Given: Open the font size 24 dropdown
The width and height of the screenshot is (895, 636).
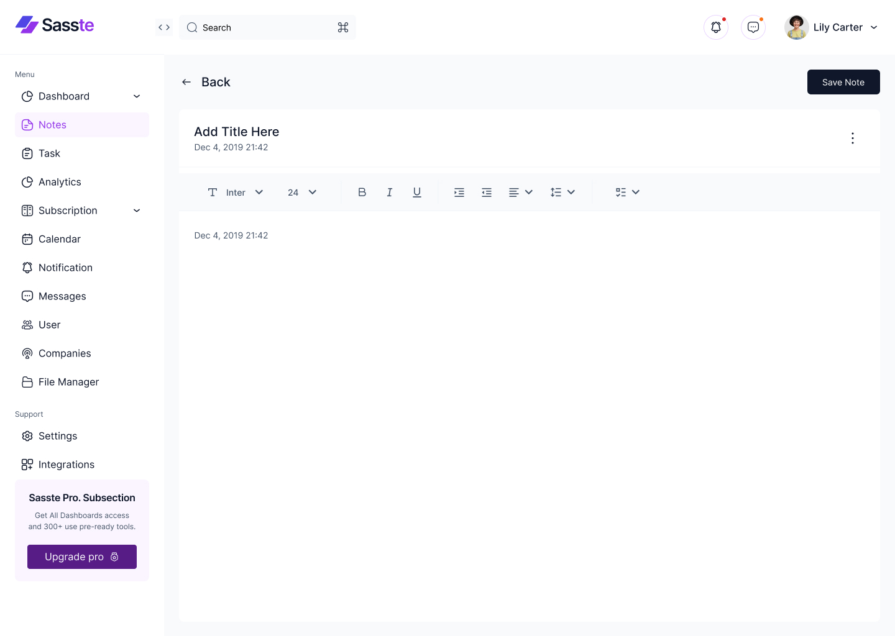Looking at the screenshot, I should coord(301,192).
